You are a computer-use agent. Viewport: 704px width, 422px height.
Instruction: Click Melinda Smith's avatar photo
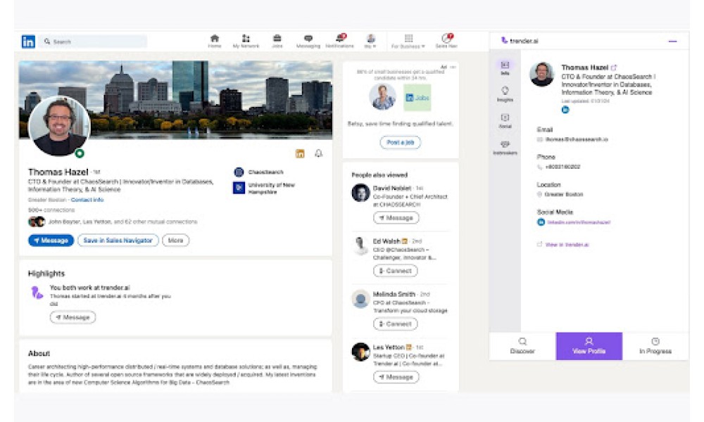point(360,299)
